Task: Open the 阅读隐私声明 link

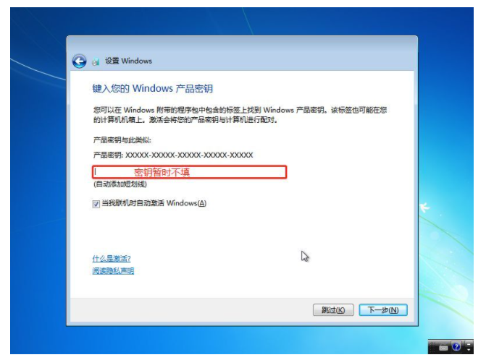Action: click(x=113, y=271)
